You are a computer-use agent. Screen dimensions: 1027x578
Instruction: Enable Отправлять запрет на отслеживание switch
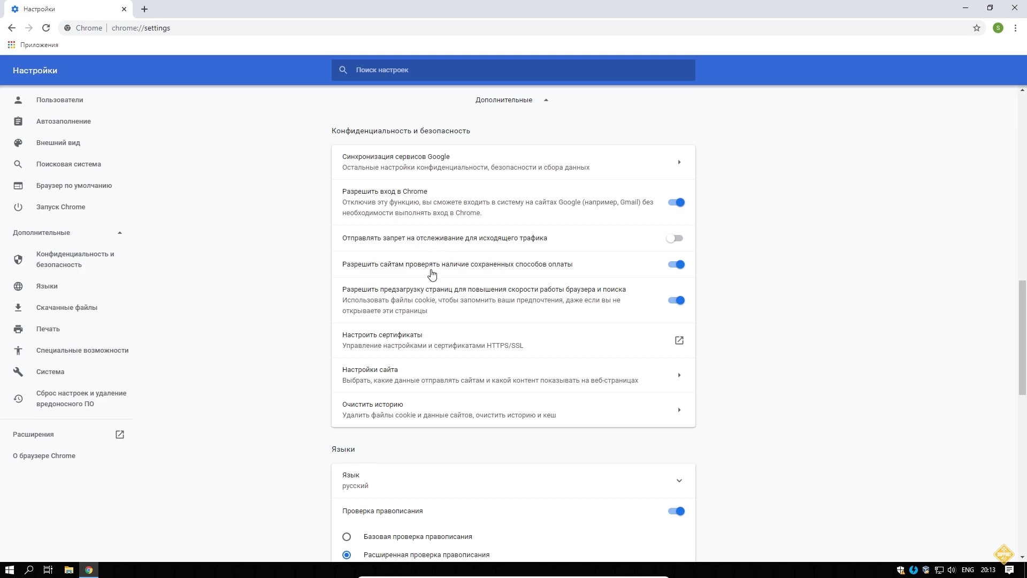675,238
